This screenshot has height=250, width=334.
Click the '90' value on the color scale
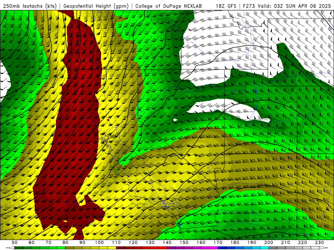(x=82, y=242)
